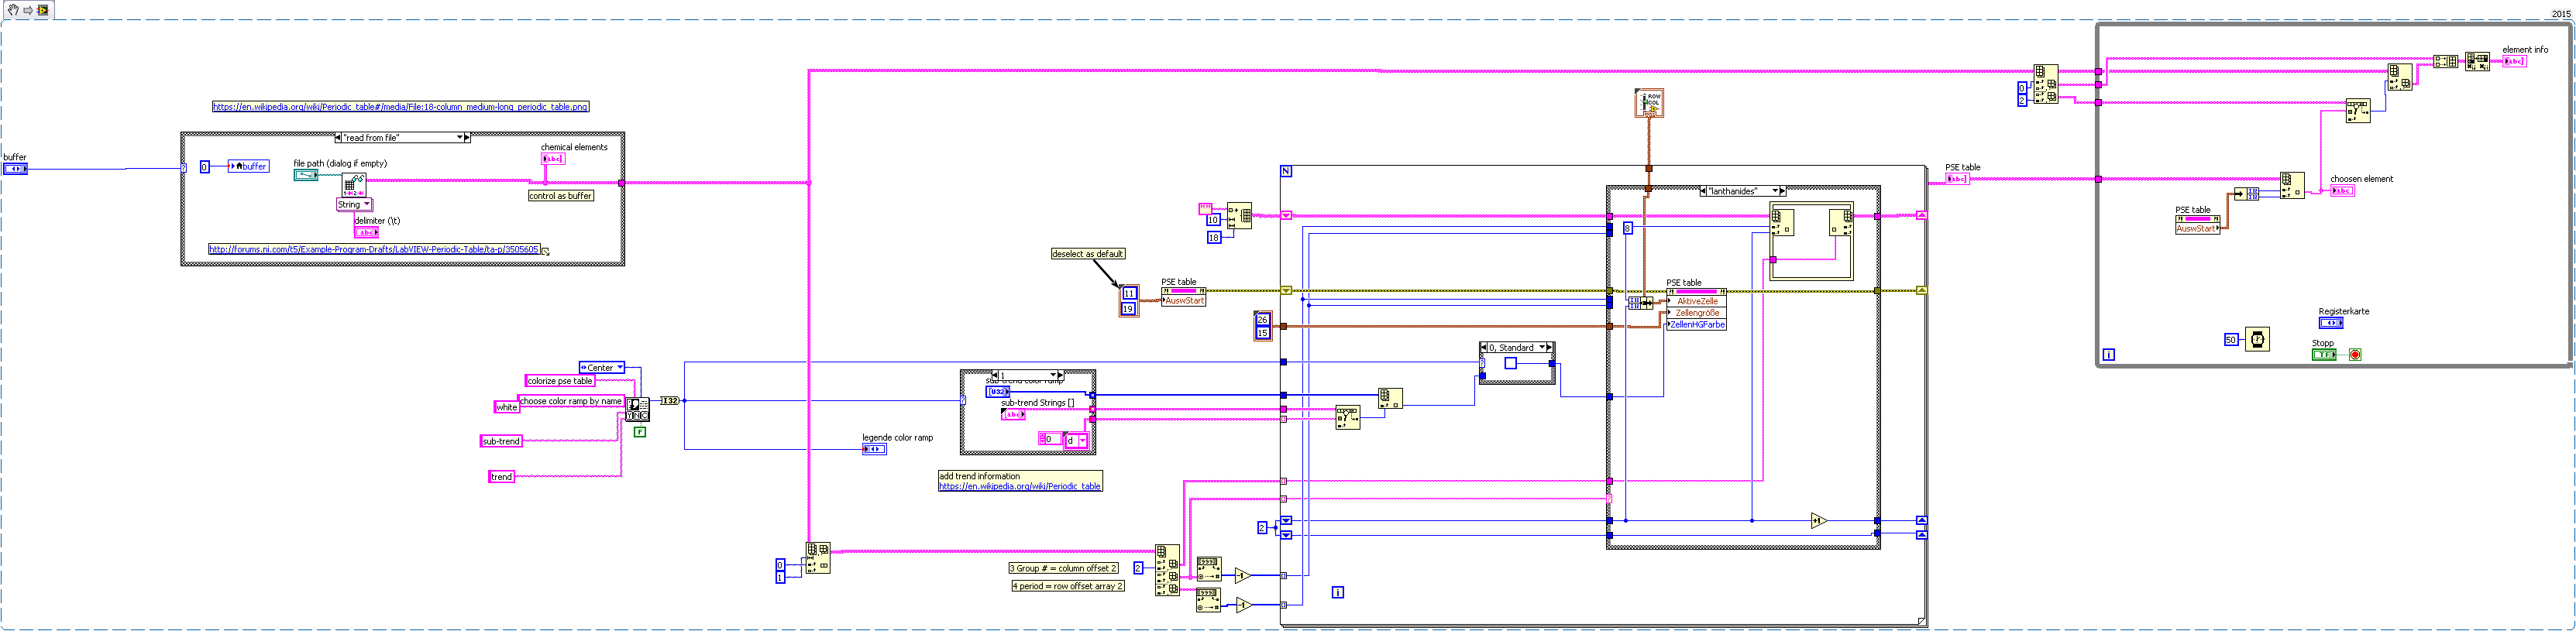Click the red loop stop condition terminal
The width and height of the screenshot is (2576, 631).
pos(2355,354)
